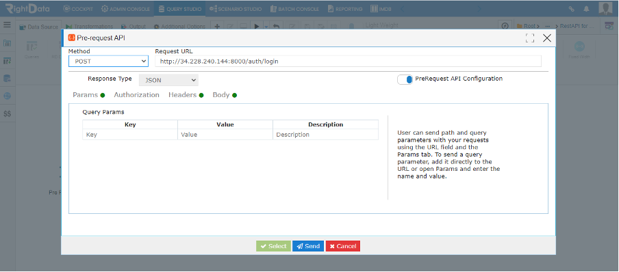This screenshot has height=272, width=619.
Task: Click the Description input cell
Action: pyautogui.click(x=326, y=135)
